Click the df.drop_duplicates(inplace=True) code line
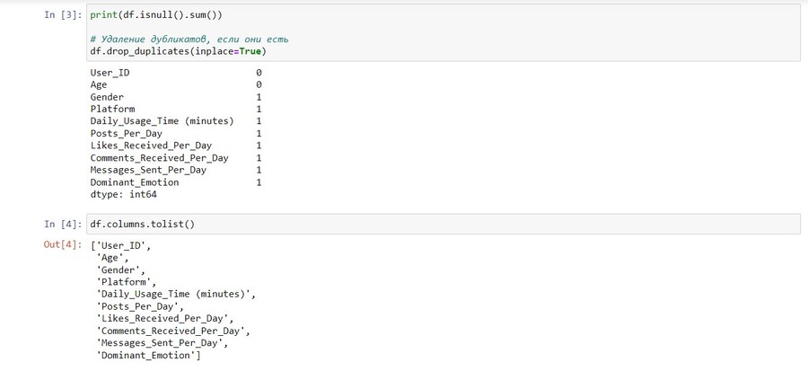Viewport: 808px width, 371px height. (x=179, y=51)
